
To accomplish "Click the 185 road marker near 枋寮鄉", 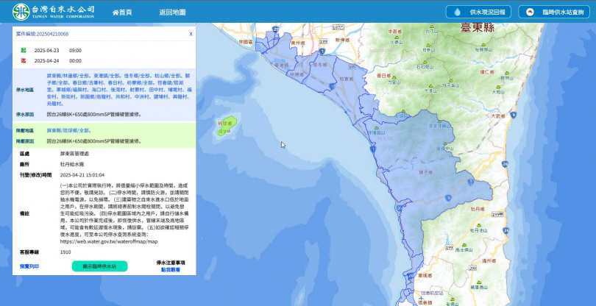I will tap(352, 67).
